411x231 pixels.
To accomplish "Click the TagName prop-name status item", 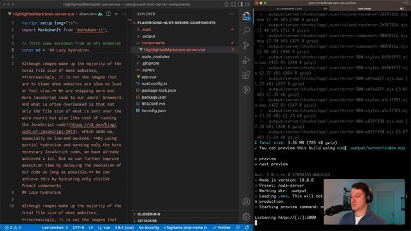I will pos(186,228).
